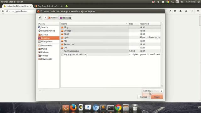Open Sublime Text from the dock
This screenshot has width=201, height=113.
103,107
